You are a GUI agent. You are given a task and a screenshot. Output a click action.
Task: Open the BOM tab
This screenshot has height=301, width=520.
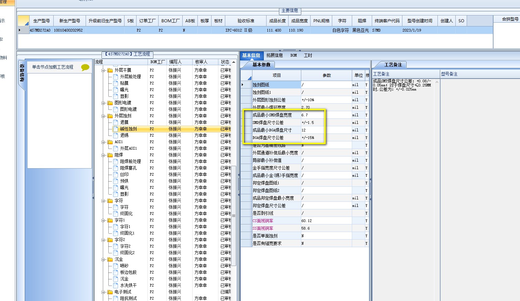pyautogui.click(x=294, y=55)
